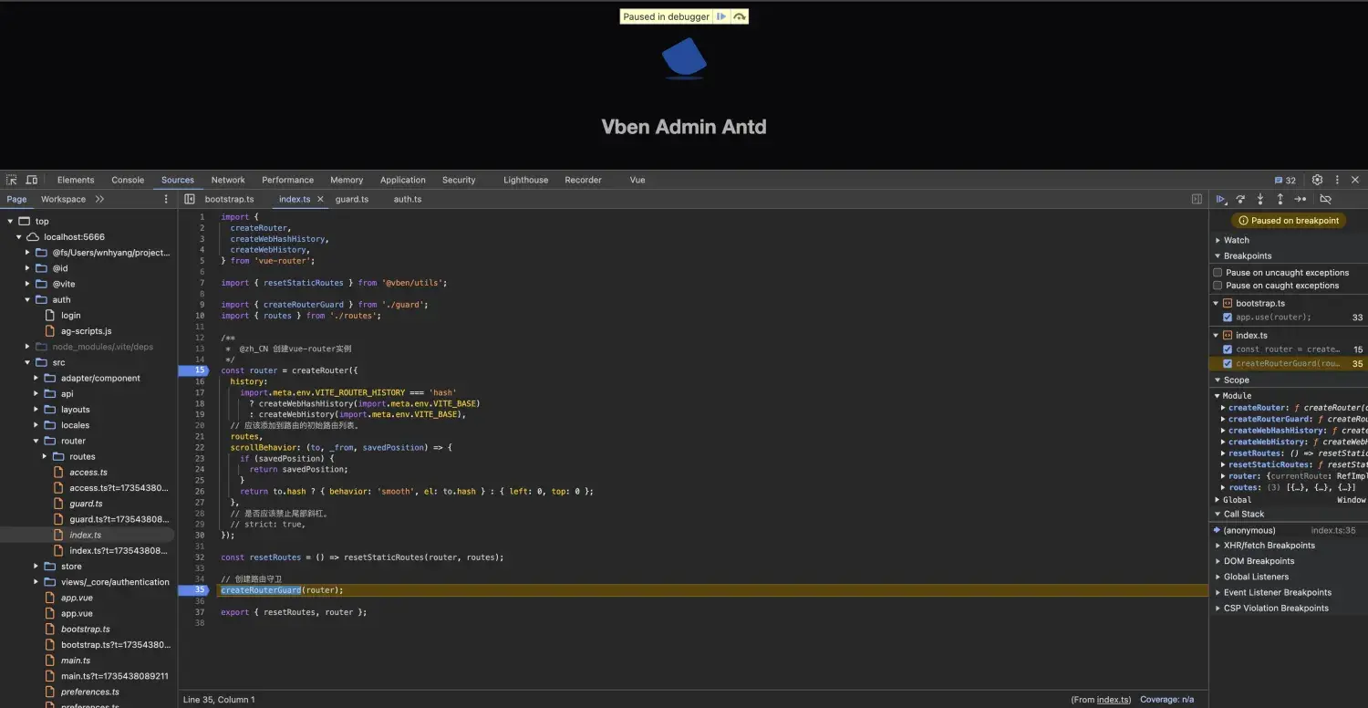Switch to the Network panel tab
Viewport: 1368px width, 708px height.
[x=228, y=180]
